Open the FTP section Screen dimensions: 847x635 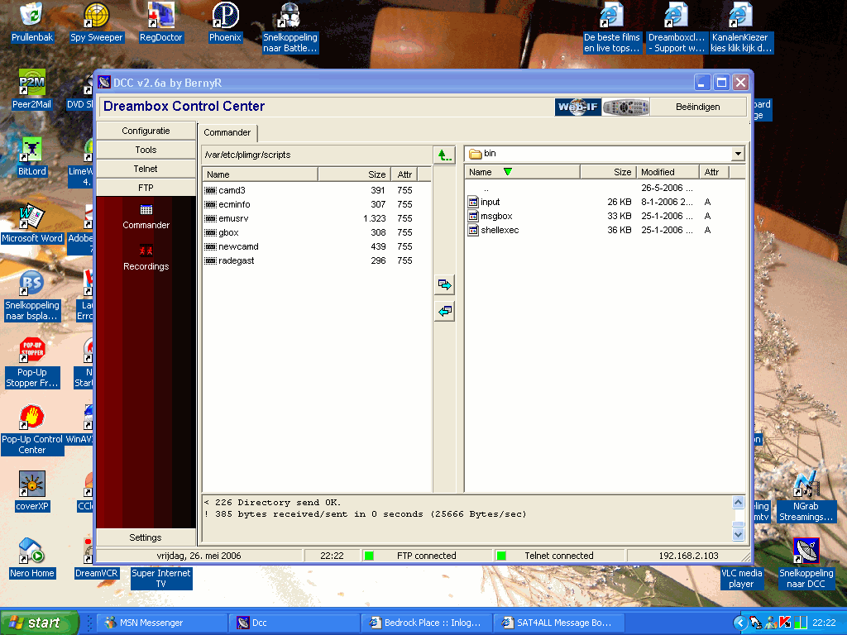[146, 188]
